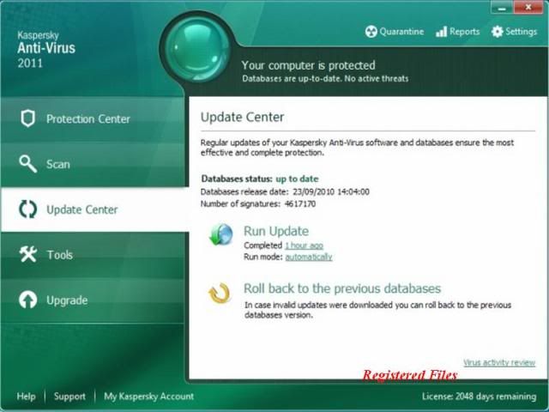Open Support from the footer
Screen dimensions: 549x412
[69, 397]
